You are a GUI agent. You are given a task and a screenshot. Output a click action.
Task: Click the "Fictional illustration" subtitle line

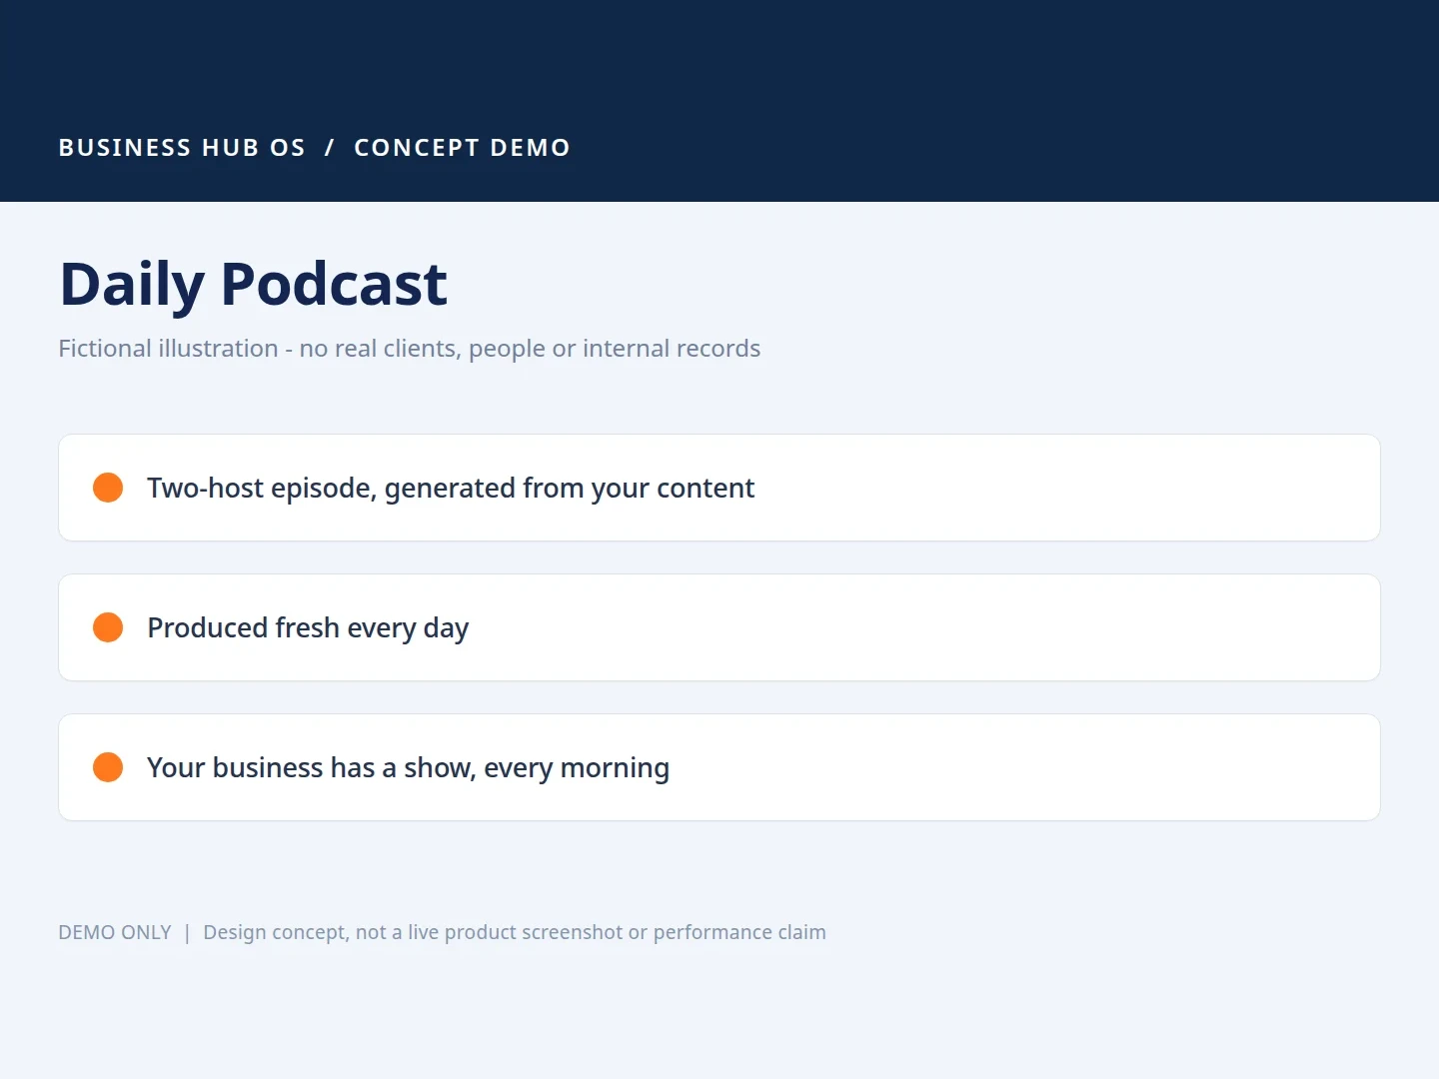tap(410, 349)
